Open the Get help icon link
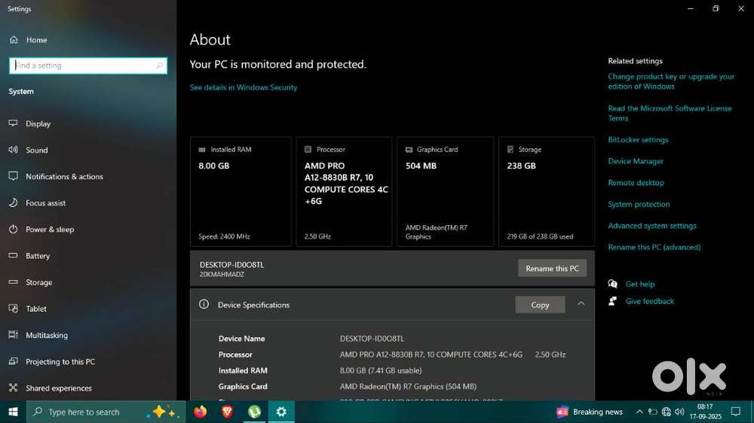Image resolution: width=754 pixels, height=423 pixels. click(x=613, y=285)
